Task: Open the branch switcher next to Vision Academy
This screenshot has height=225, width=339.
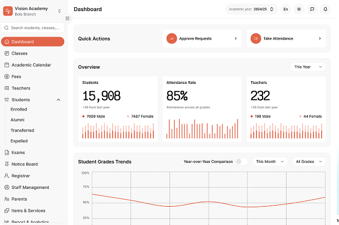Action: pos(60,11)
